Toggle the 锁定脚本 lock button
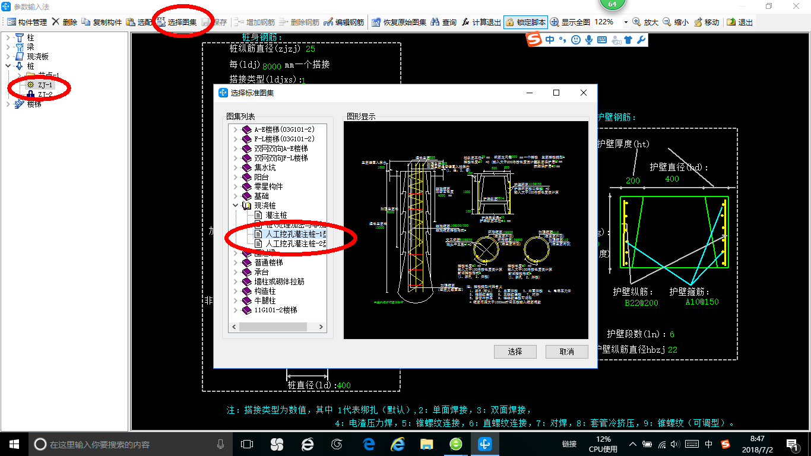Screen dimensions: 811x456 pyautogui.click(x=525, y=22)
